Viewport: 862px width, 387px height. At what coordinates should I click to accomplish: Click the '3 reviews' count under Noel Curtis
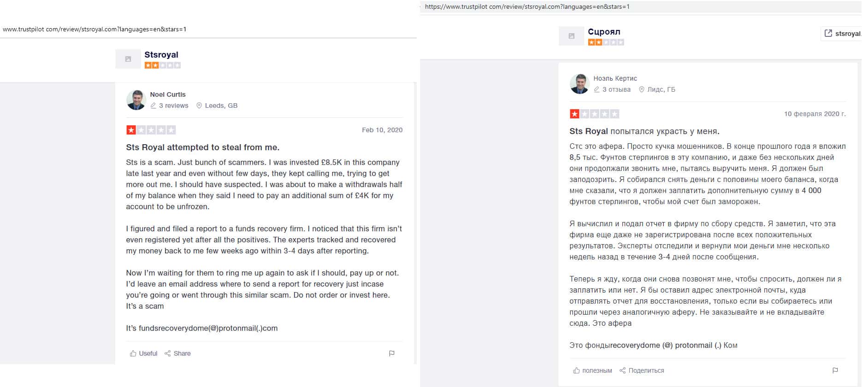tap(173, 106)
